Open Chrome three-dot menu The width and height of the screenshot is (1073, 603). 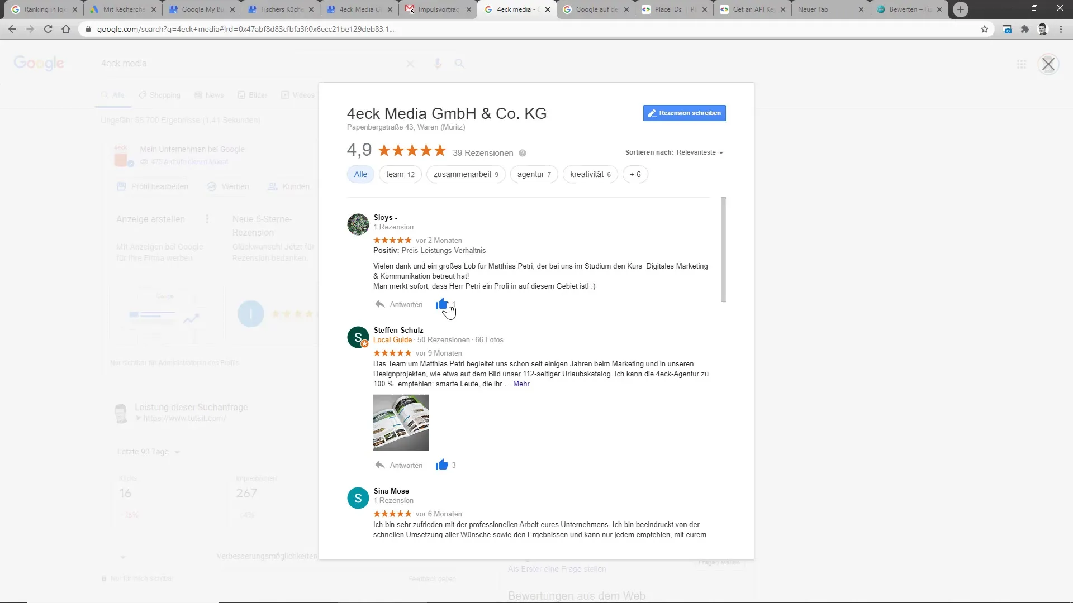[x=1061, y=29]
